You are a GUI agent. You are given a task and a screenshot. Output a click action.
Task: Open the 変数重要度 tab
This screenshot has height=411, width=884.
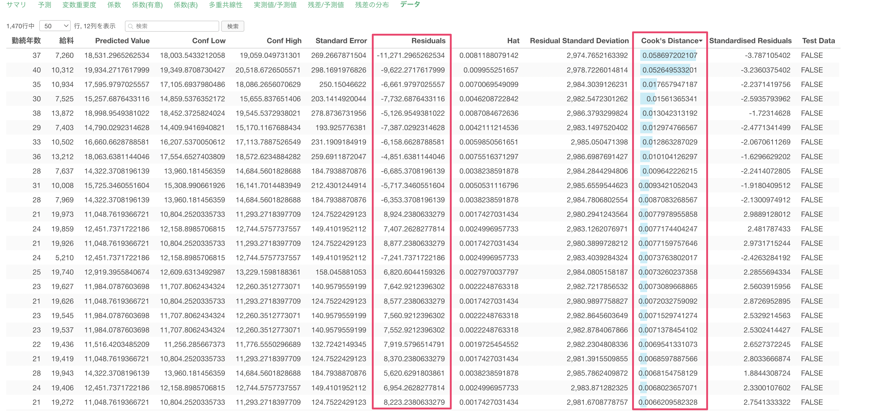point(79,5)
